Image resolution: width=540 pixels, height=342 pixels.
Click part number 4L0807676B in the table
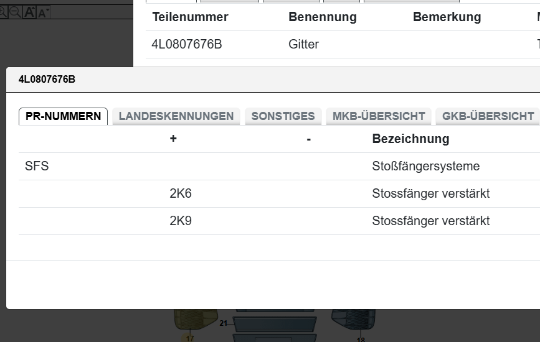click(187, 44)
